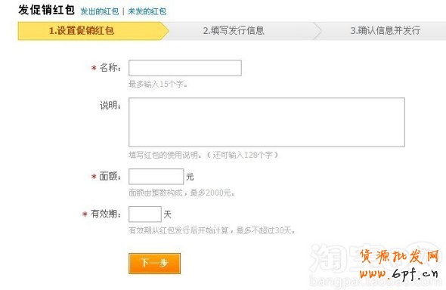The width and height of the screenshot is (446, 290).
Task: Focus the 面额 amount input box
Action: click(156, 177)
